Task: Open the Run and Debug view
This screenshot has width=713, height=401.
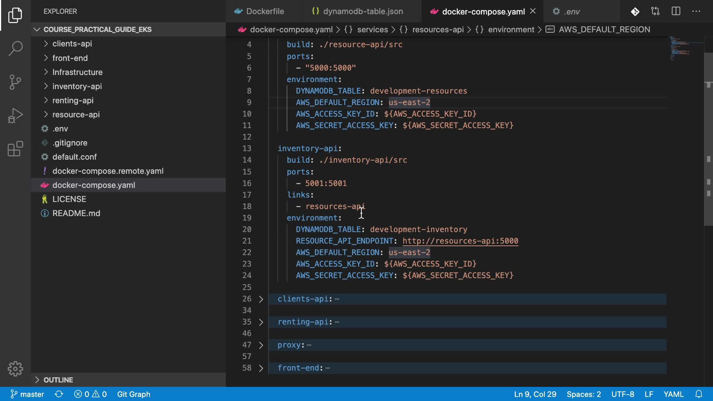Action: 15,115
